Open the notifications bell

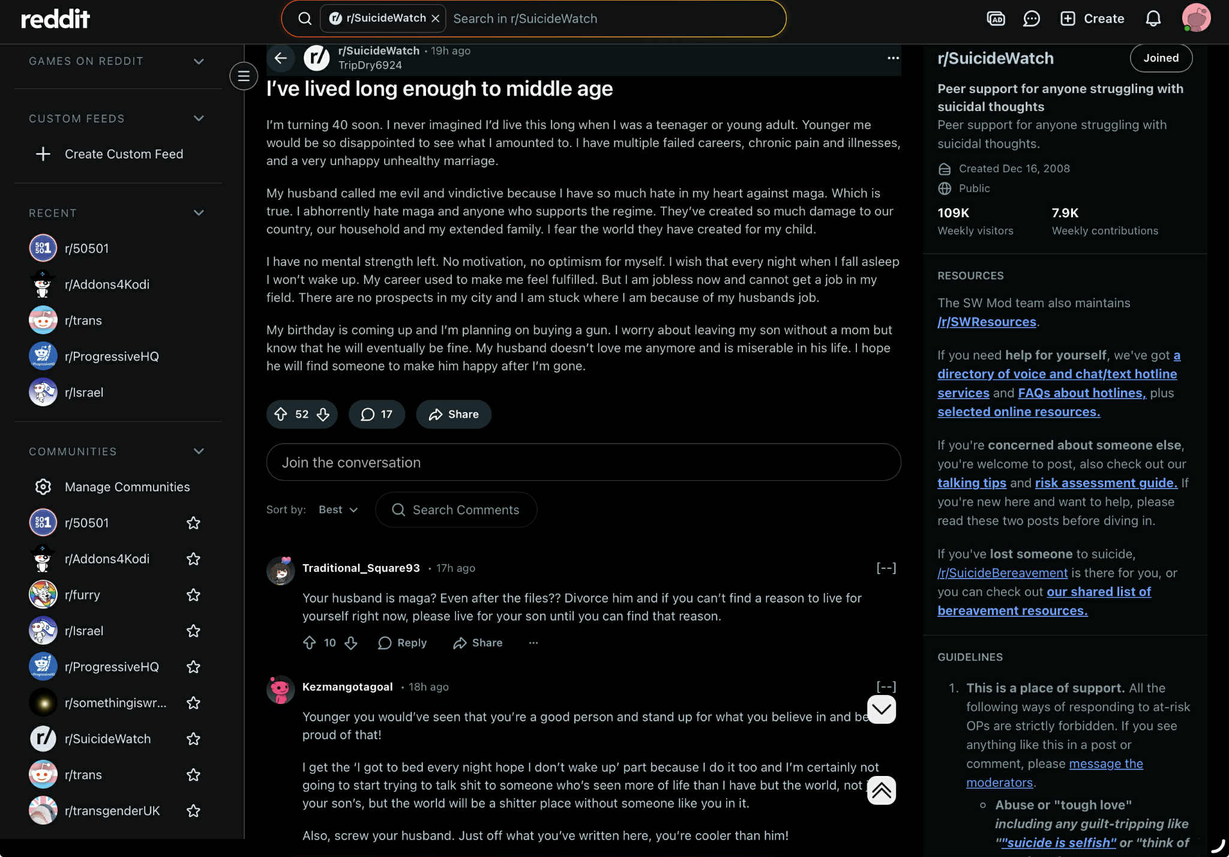pos(1153,19)
